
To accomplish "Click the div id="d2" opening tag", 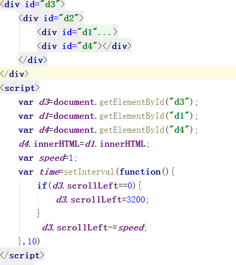I will (51, 18).
